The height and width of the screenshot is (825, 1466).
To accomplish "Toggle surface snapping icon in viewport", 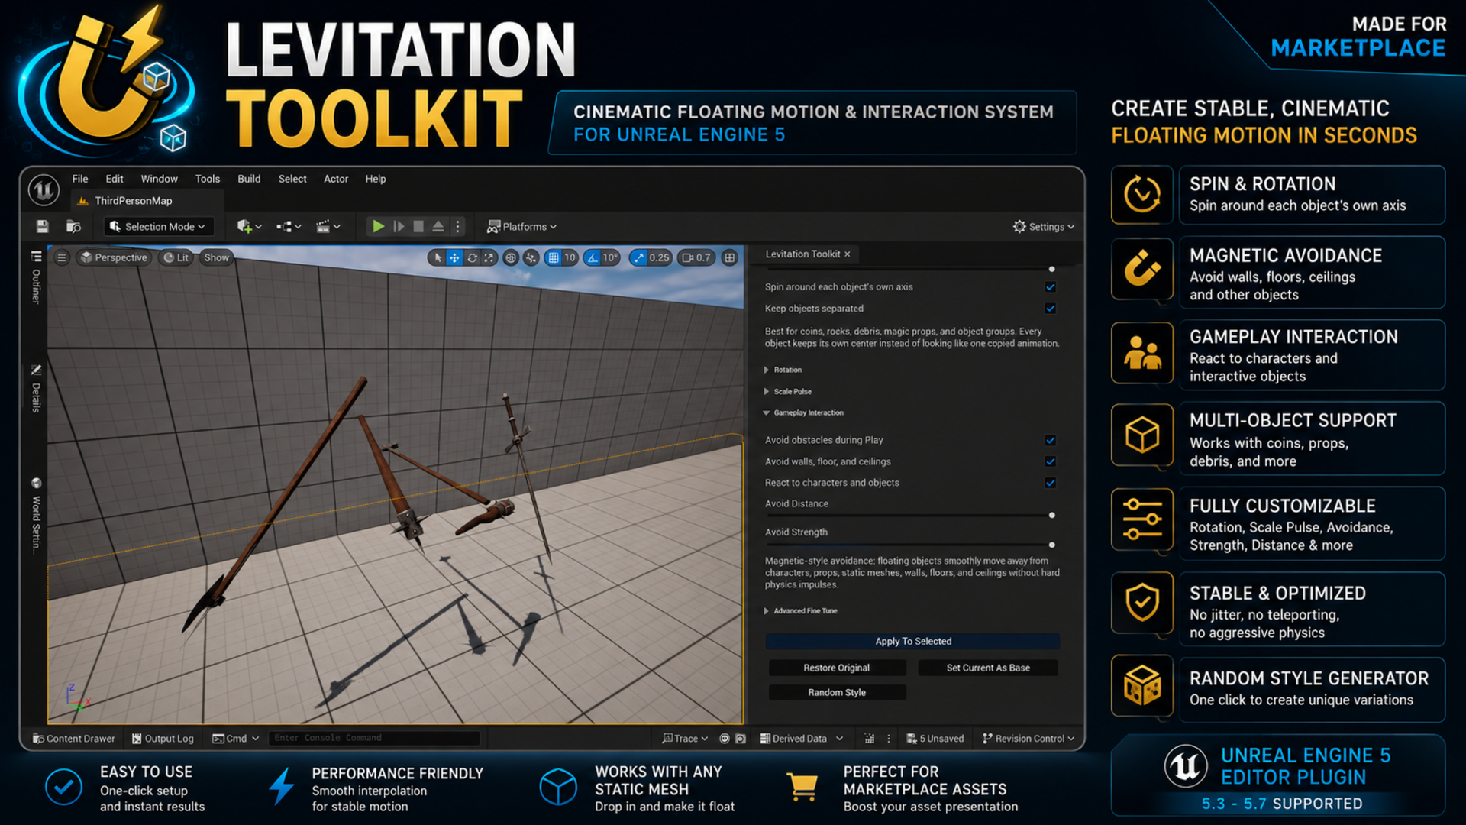I will (x=531, y=257).
